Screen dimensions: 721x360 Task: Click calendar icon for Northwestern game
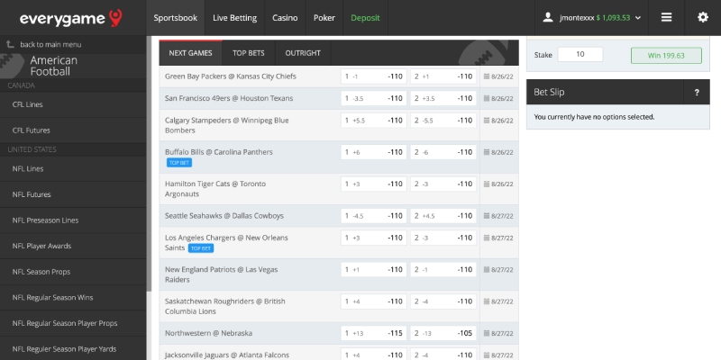487,333
